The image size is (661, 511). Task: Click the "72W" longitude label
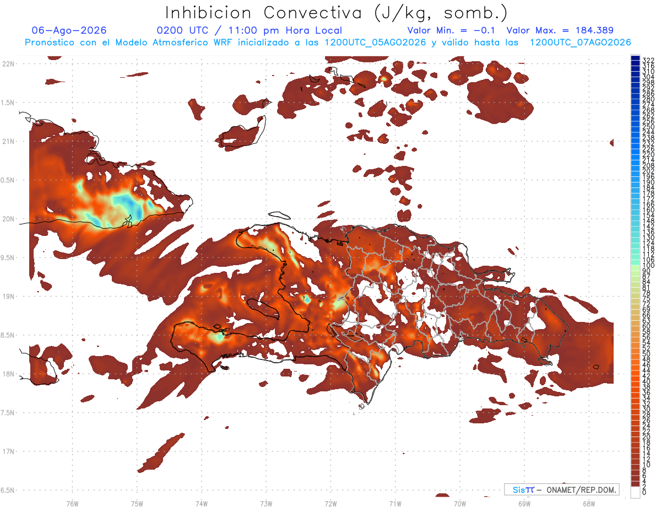(x=330, y=503)
